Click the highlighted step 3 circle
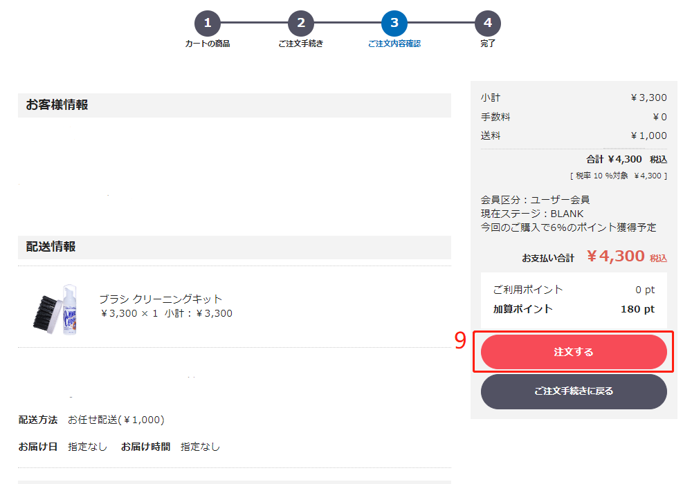This screenshot has height=484, width=692. click(x=394, y=23)
